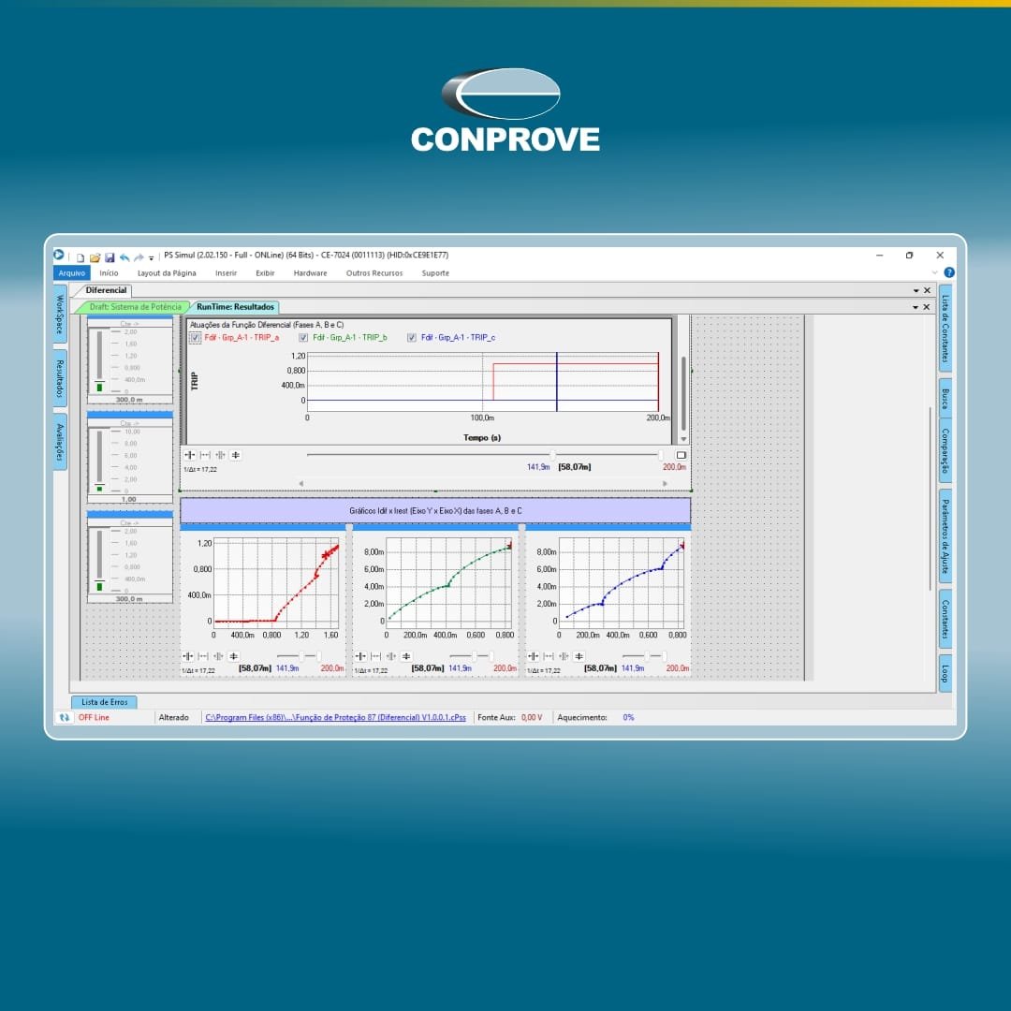Click the maximize chart icon right of time slider
This screenshot has height=1011, width=1011.
[681, 455]
